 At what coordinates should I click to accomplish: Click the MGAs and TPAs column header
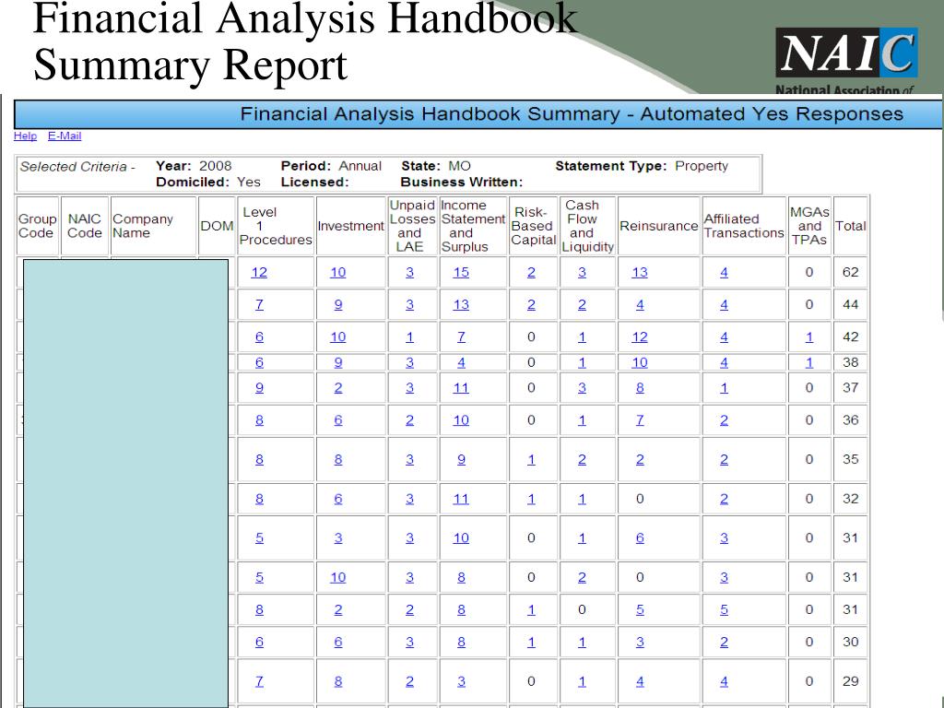click(809, 226)
